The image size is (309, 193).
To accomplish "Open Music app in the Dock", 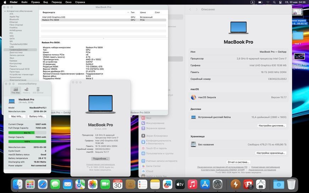I will (193, 184).
